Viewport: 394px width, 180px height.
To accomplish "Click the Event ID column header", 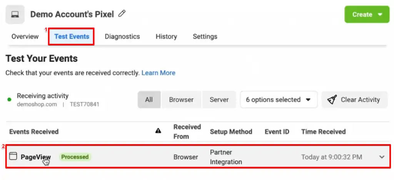I will (277, 132).
